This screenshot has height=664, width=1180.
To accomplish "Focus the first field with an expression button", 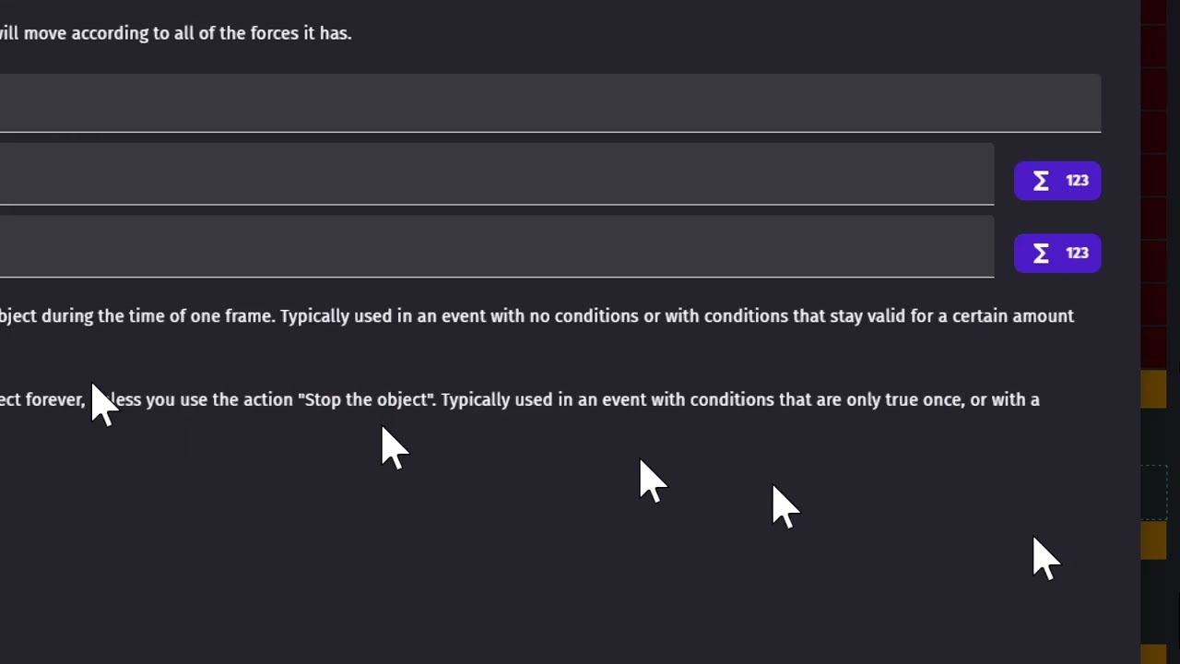I will pos(496,173).
